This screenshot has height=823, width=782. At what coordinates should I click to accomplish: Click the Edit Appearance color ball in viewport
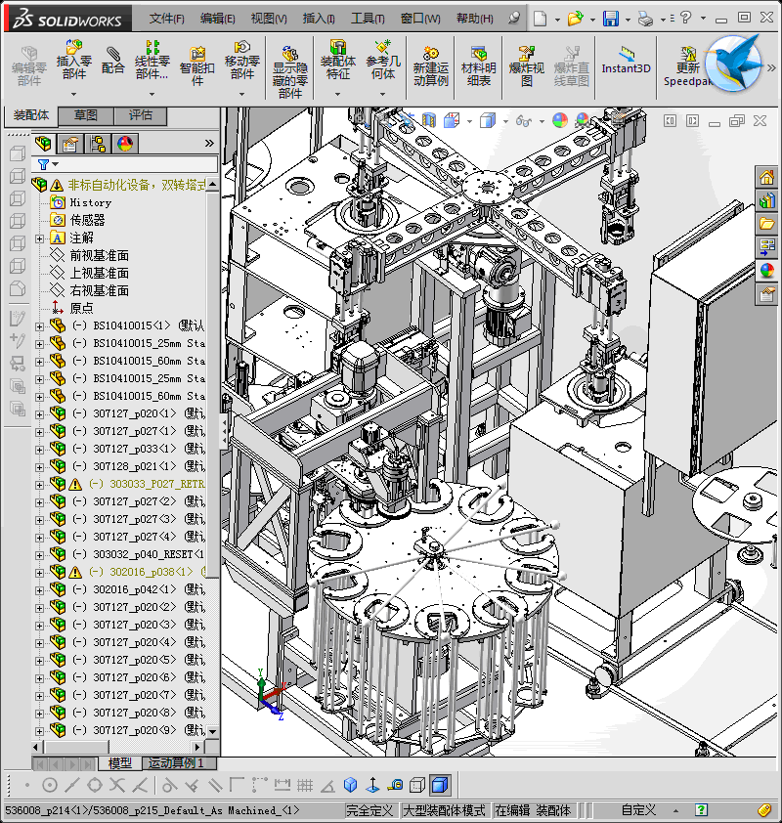pos(560,121)
